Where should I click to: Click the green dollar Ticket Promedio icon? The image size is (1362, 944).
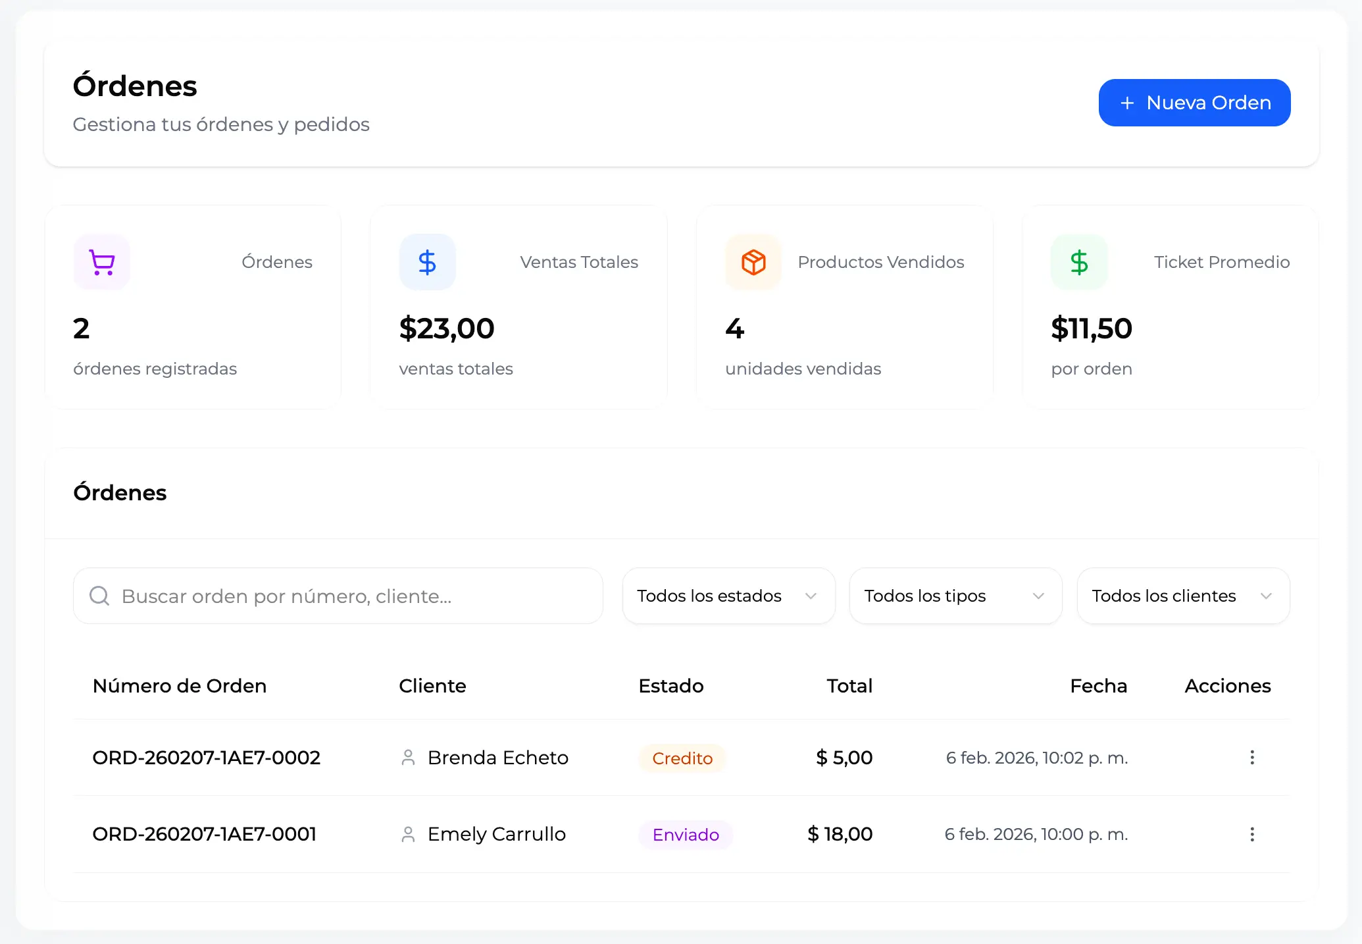pyautogui.click(x=1079, y=262)
